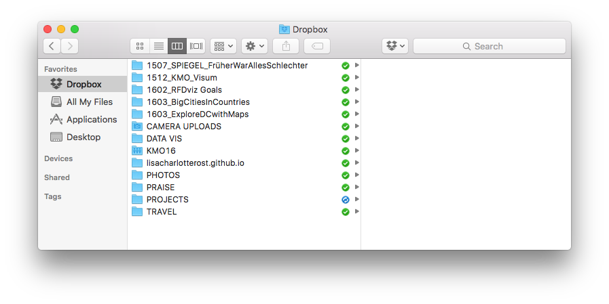Image resolution: width=609 pixels, height=304 pixels.
Task: Click the TRAVEL folder icon
Action: coord(137,212)
